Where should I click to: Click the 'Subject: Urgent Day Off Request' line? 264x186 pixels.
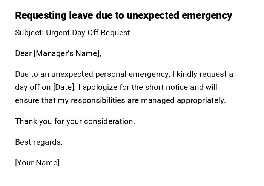(72, 33)
